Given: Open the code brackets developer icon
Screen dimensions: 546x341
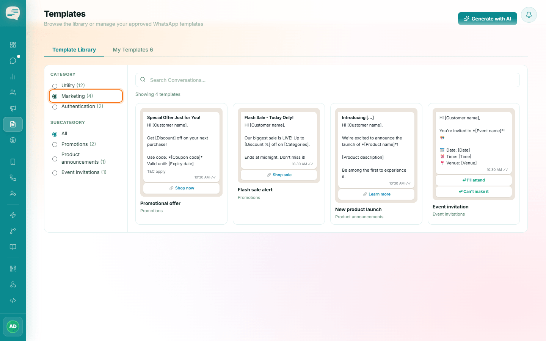Looking at the screenshot, I should pos(13,300).
